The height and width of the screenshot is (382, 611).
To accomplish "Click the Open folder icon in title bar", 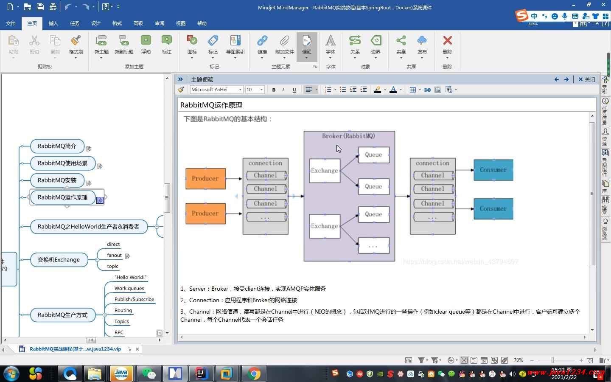I will pos(27,7).
